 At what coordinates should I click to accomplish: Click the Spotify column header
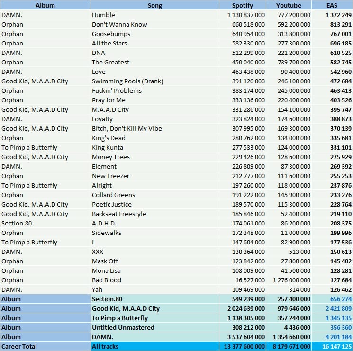pyautogui.click(x=243, y=5)
